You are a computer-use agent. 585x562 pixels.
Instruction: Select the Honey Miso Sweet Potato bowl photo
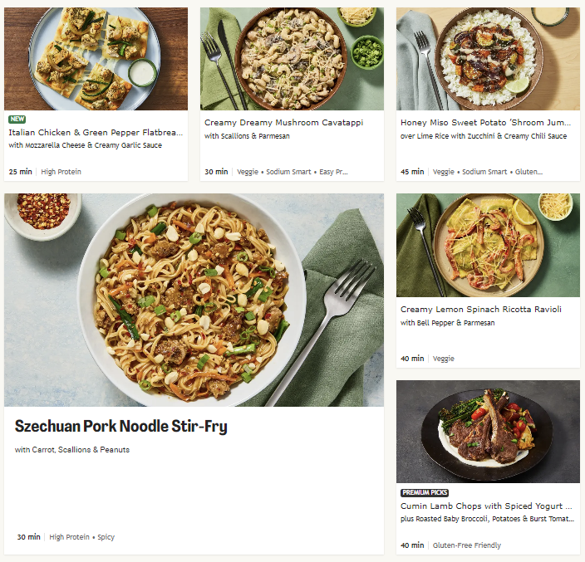[x=488, y=59]
